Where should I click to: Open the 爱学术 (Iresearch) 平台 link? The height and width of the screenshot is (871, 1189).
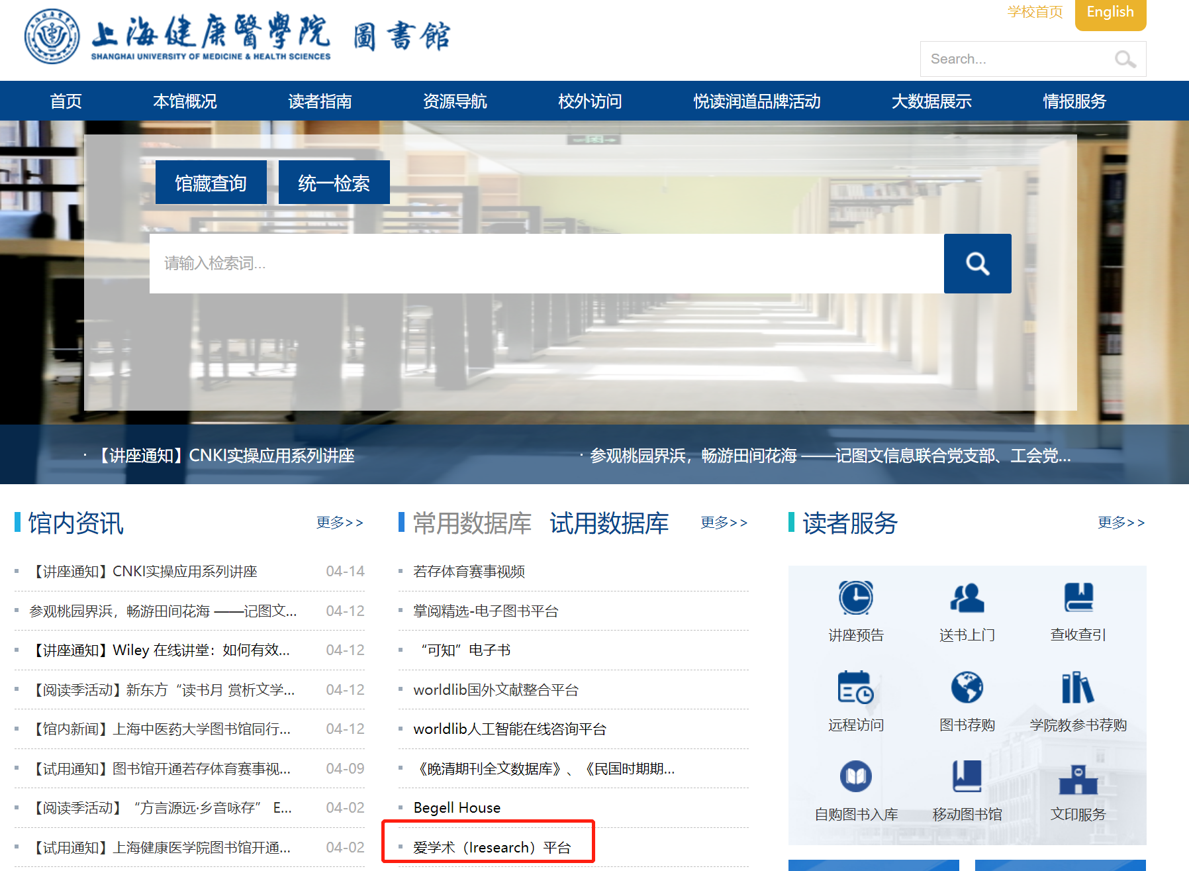pos(492,847)
